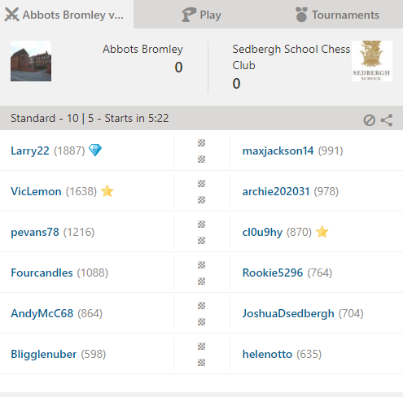Screen dimensions: 403x397
Task: Click the diamond badge next to Larry22
Action: point(95,150)
